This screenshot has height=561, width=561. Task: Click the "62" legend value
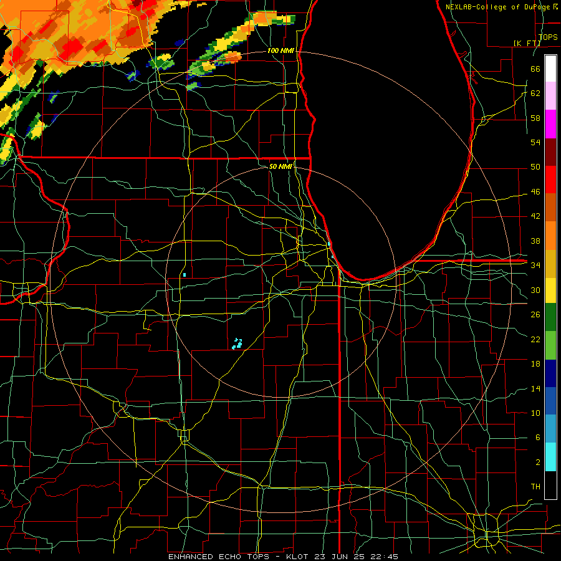535,93
